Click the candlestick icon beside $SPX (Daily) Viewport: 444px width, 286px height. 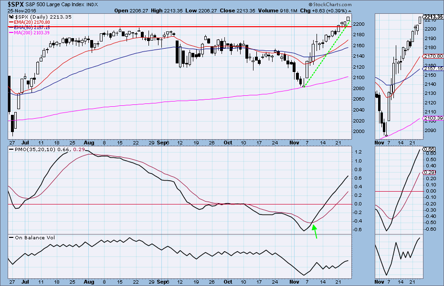click(x=12, y=17)
